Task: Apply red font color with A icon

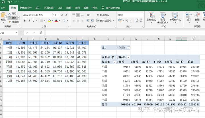Action: [x=56, y=21]
